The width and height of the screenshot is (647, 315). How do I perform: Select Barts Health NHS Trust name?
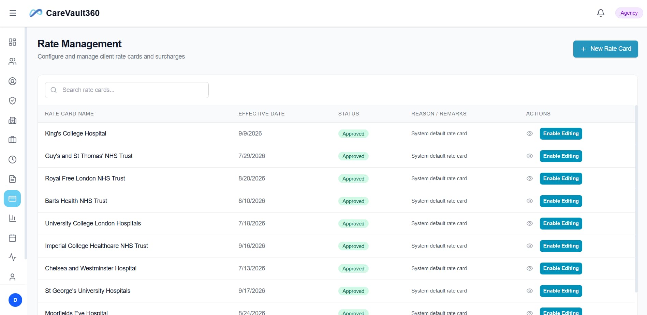[x=76, y=201]
